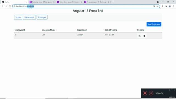
Task: Open the browser profile avatar
Action: 170,6
